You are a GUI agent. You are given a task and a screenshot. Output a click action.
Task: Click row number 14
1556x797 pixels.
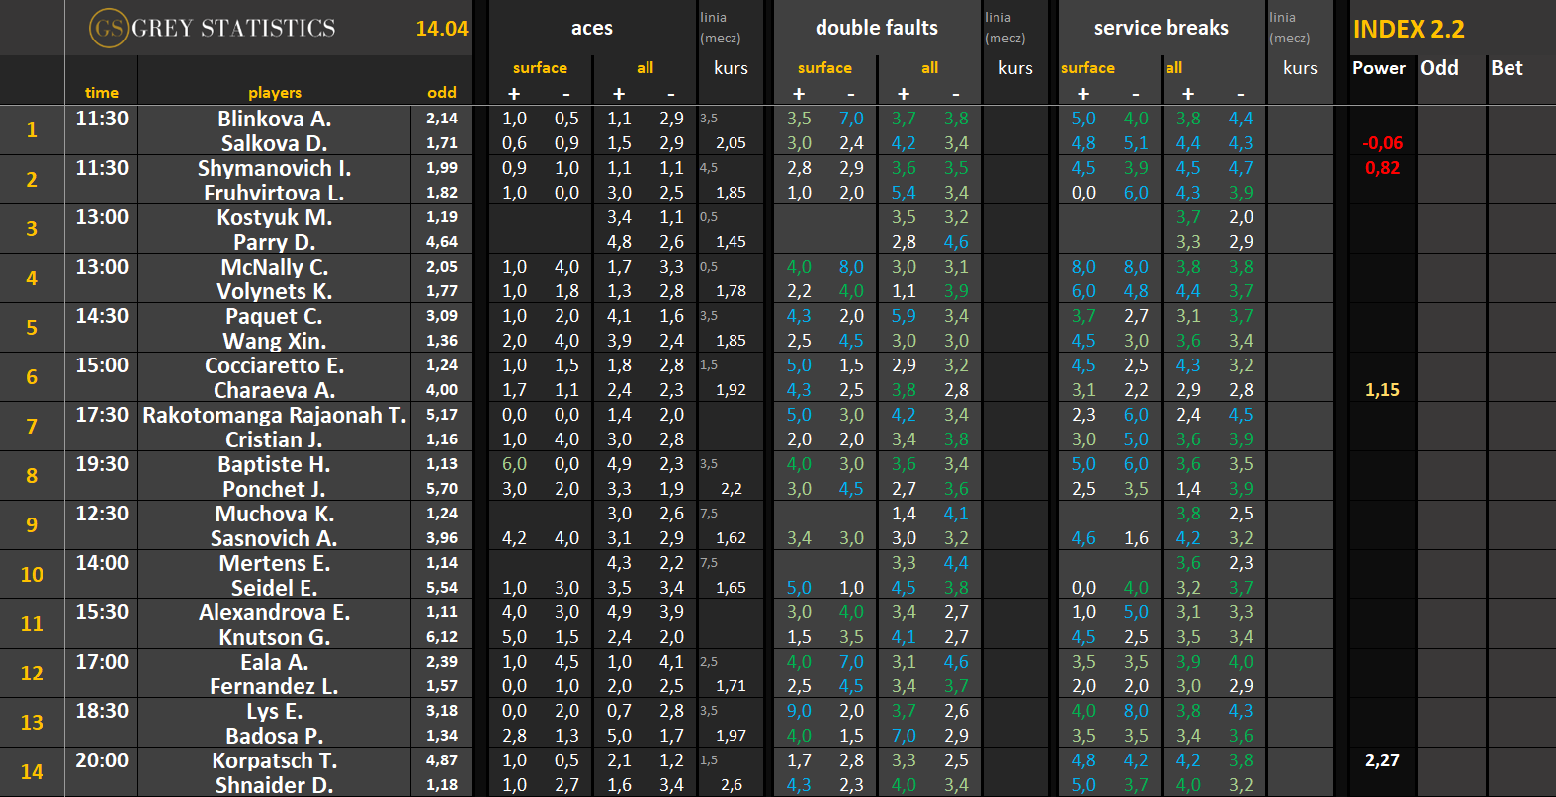point(32,772)
